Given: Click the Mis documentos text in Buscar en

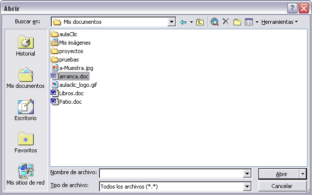Looking at the screenshot, I should 82,22.
